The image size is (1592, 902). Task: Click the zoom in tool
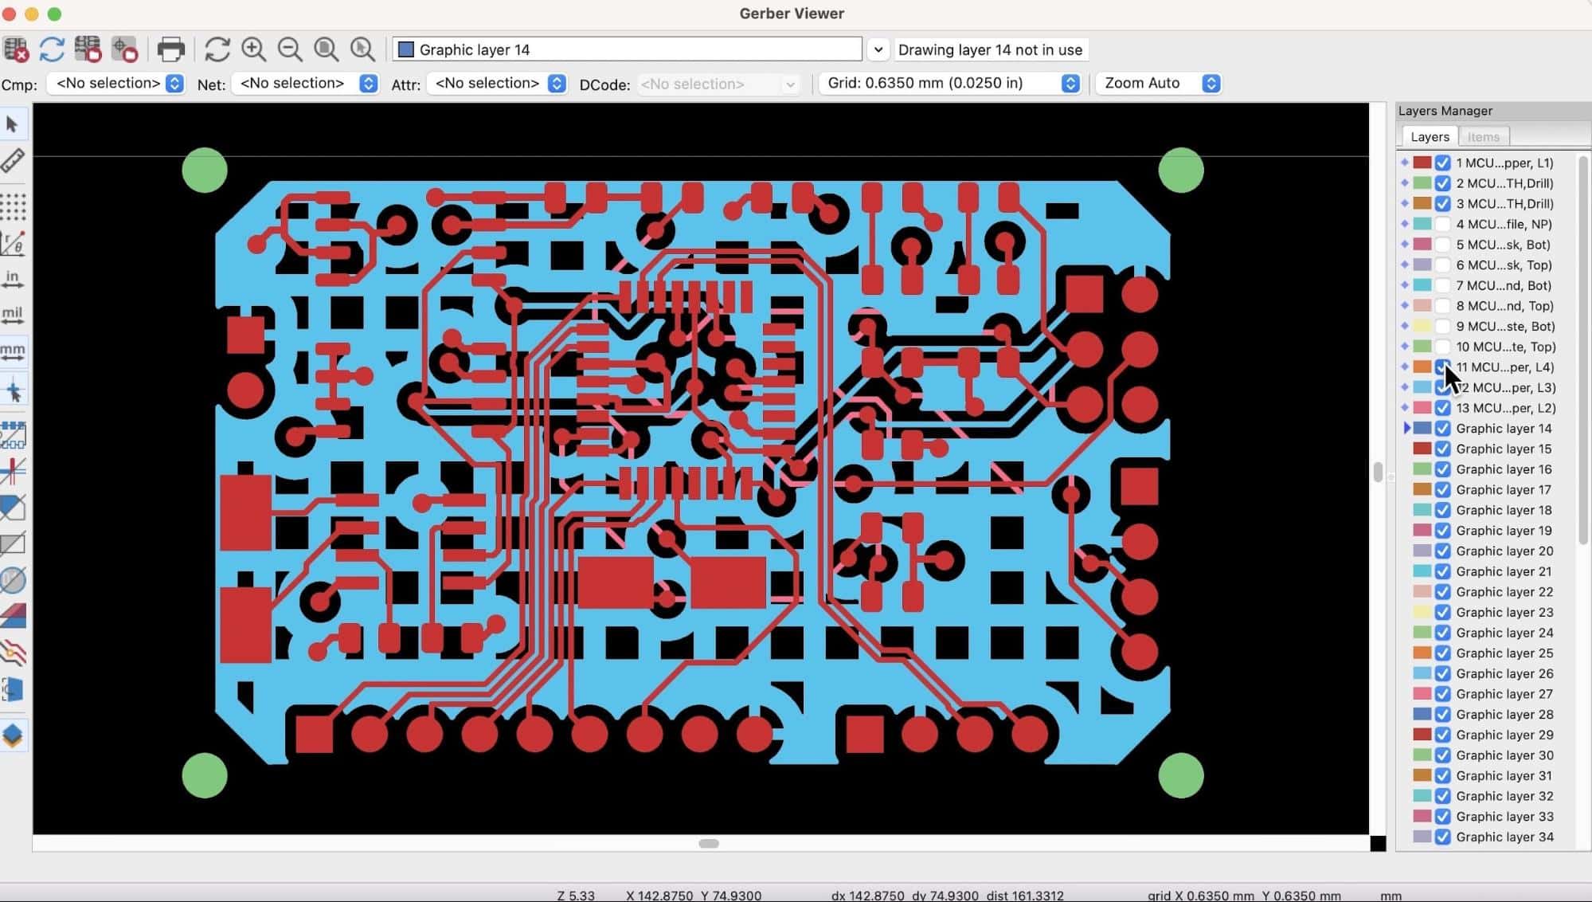pos(254,49)
